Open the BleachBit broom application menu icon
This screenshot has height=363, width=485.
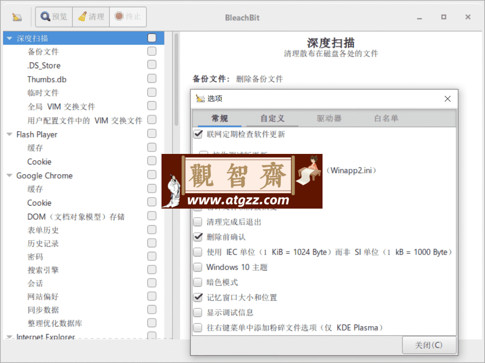pyautogui.click(x=16, y=16)
